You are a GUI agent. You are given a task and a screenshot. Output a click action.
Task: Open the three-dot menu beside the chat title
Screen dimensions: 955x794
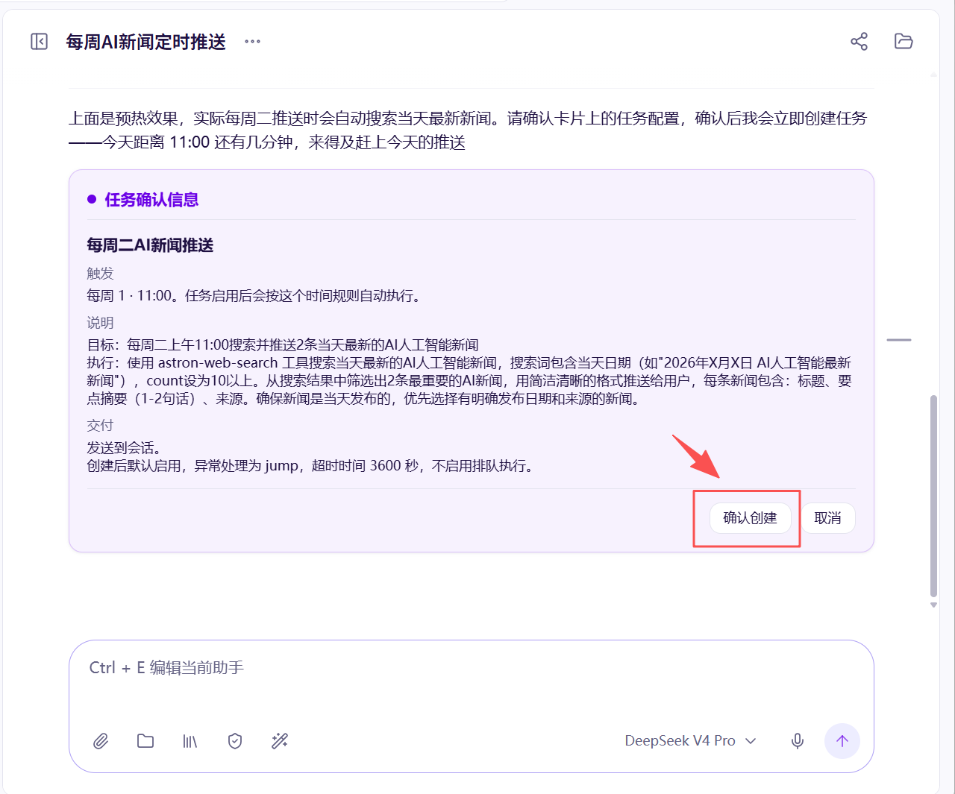point(253,42)
